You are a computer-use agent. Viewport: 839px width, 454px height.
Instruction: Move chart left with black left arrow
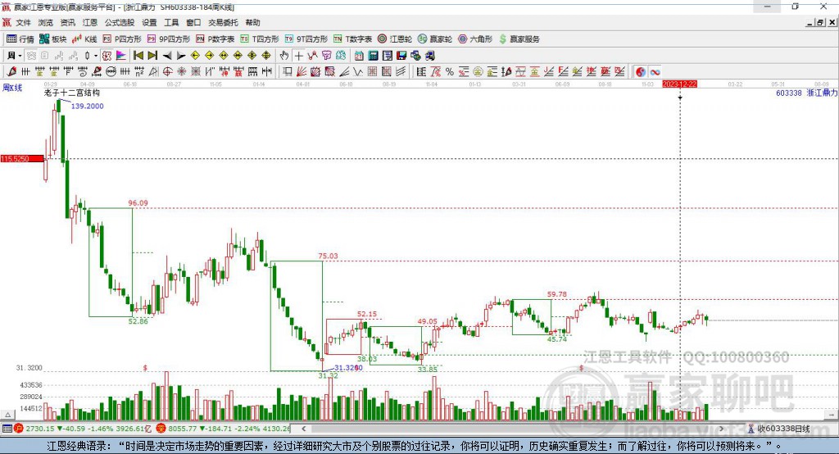pyautogui.click(x=167, y=56)
